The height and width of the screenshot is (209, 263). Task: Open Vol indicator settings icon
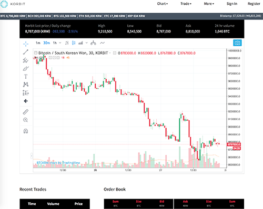[x=54, y=58]
